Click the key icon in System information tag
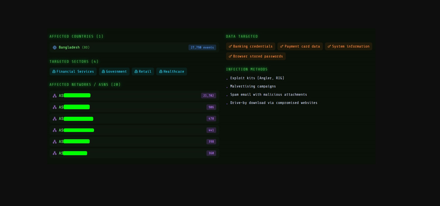 click(x=329, y=47)
